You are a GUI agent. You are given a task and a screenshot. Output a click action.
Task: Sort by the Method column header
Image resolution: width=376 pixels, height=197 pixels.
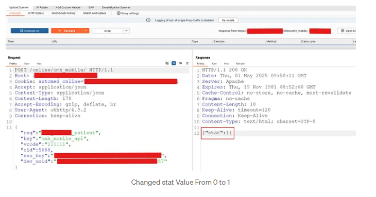pos(271,42)
